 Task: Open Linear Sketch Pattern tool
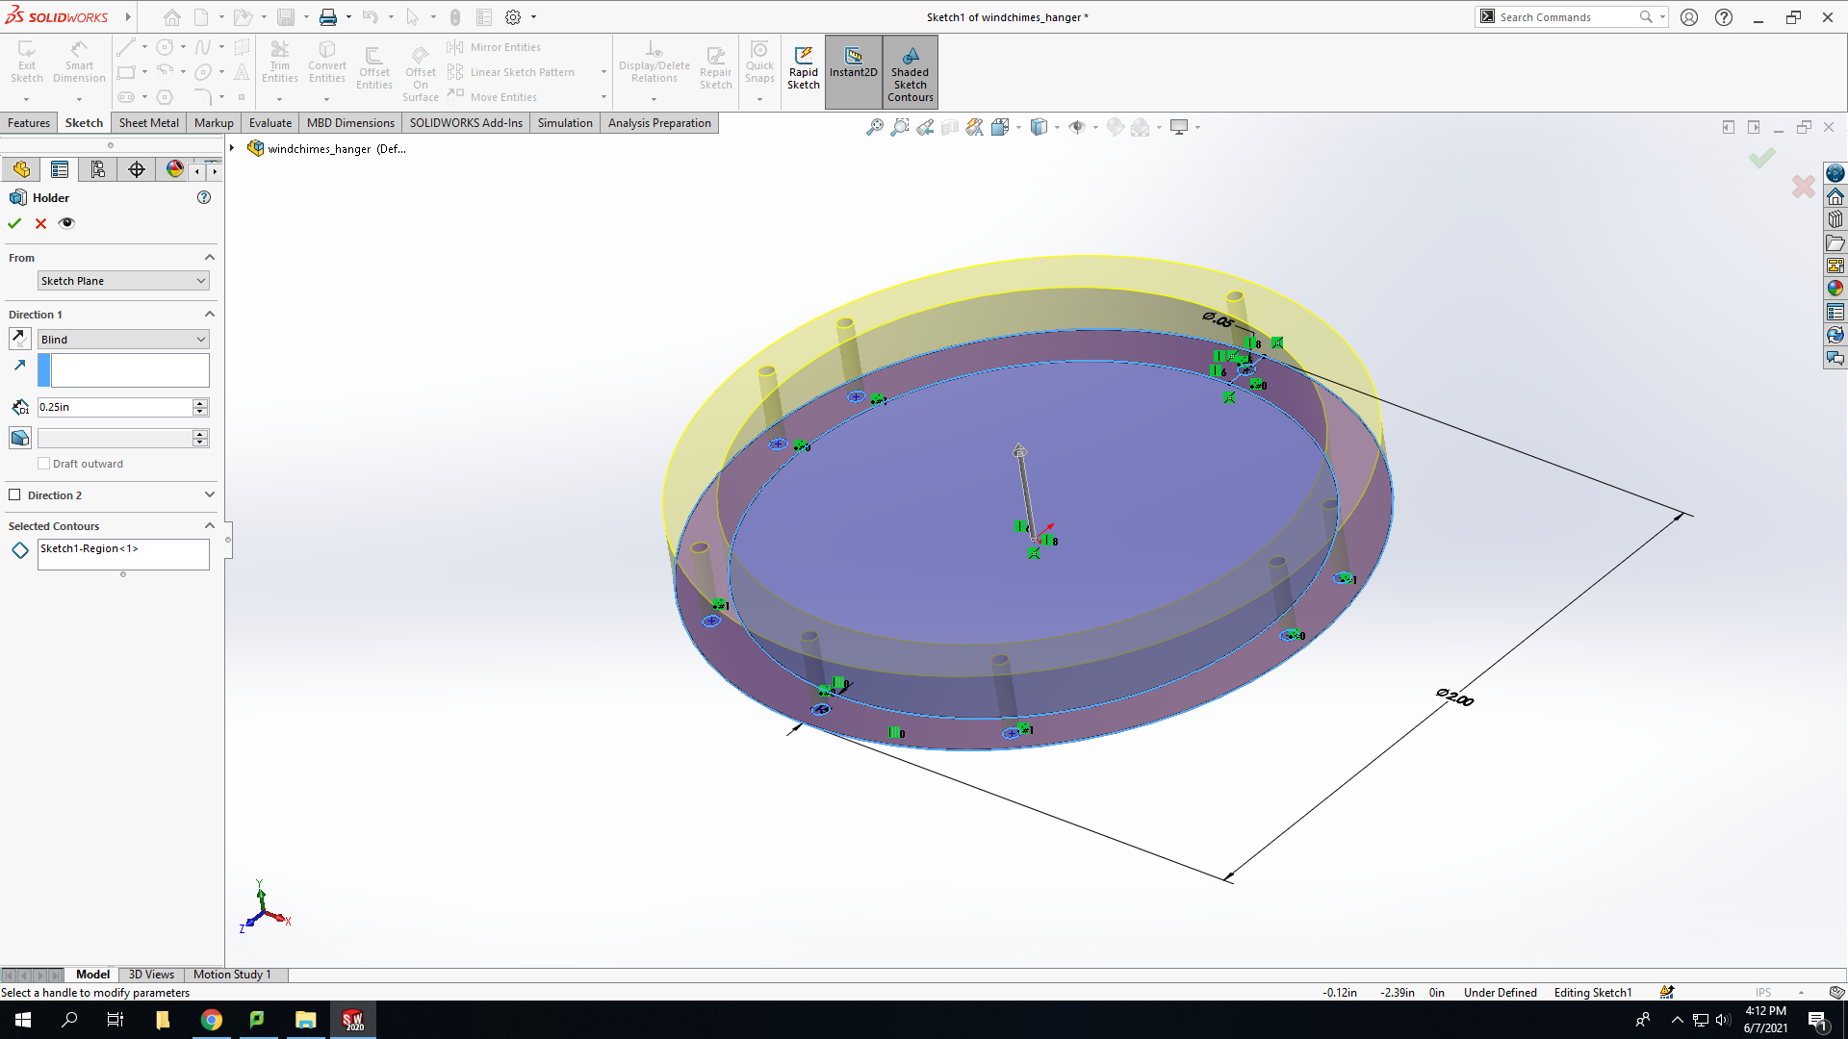tap(511, 72)
